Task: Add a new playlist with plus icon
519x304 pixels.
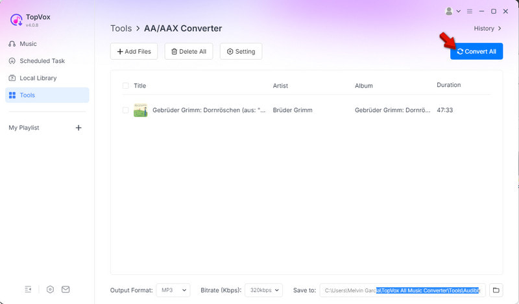Action: coord(78,128)
